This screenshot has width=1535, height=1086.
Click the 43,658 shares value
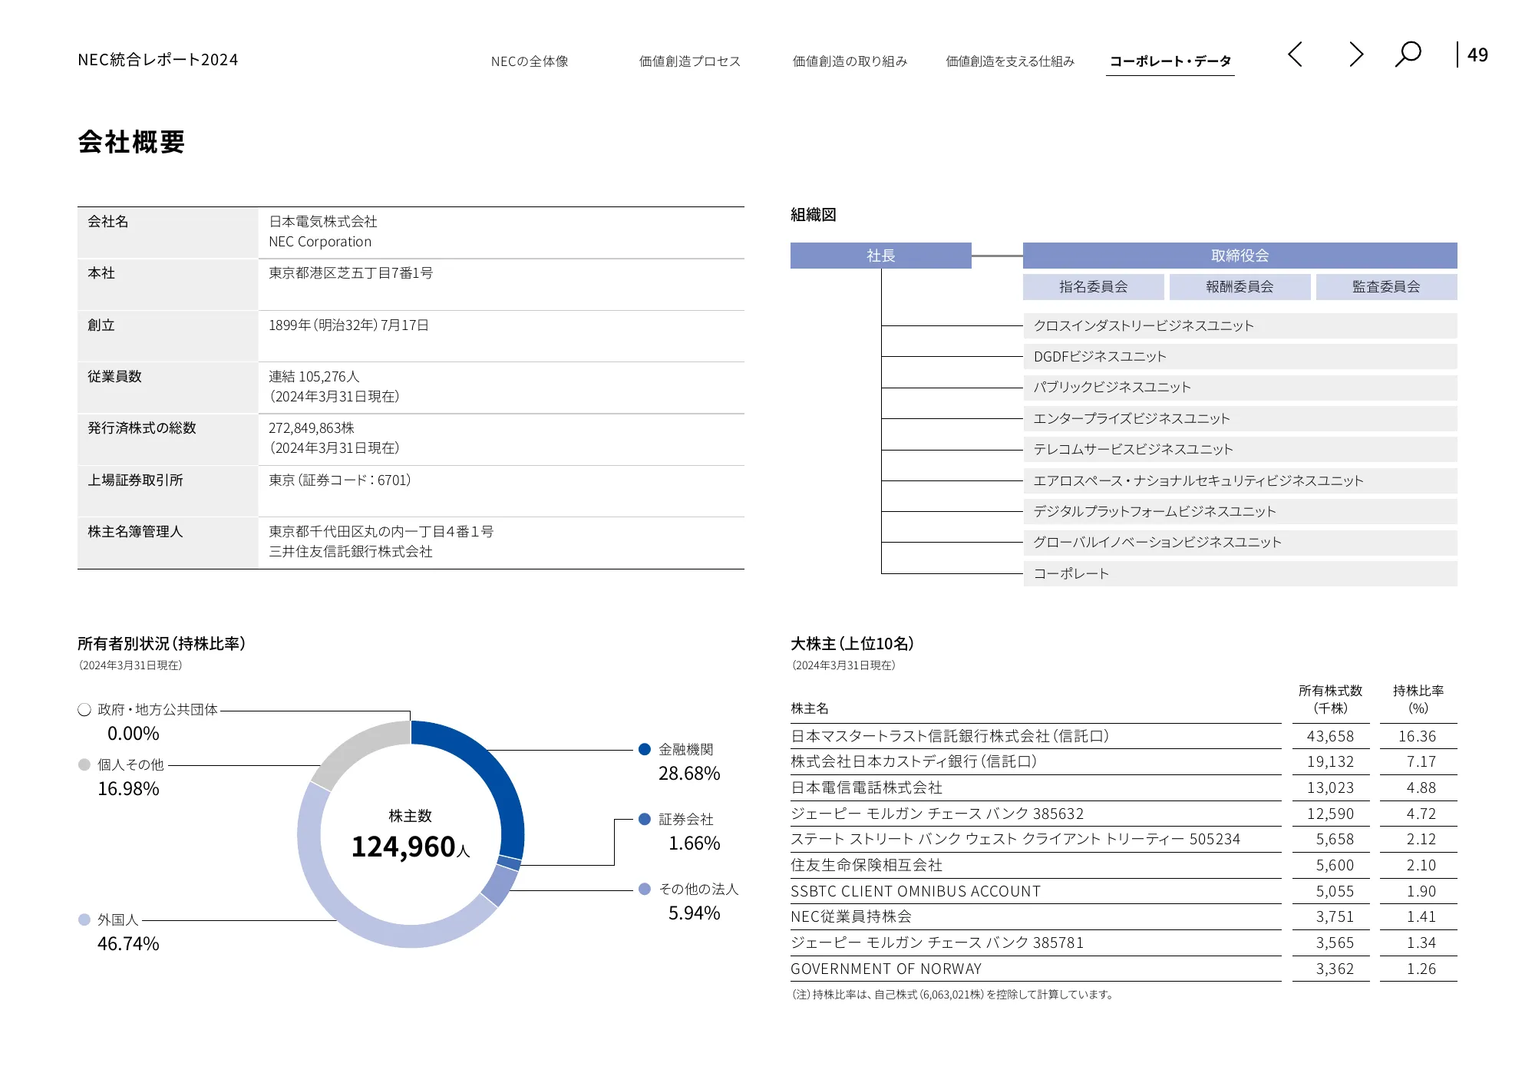tap(1331, 737)
